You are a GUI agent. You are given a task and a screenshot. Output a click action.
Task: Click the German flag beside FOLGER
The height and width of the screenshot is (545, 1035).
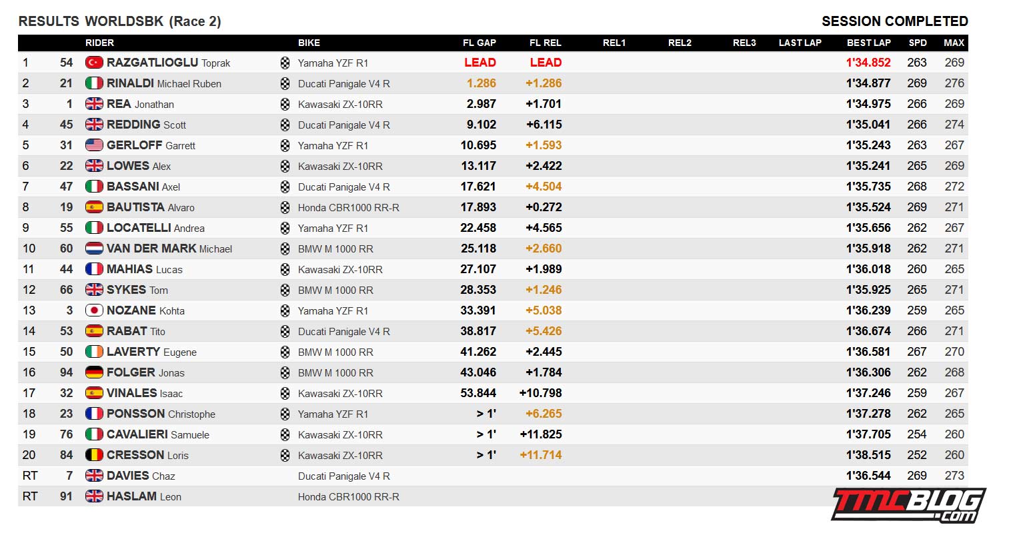(94, 372)
